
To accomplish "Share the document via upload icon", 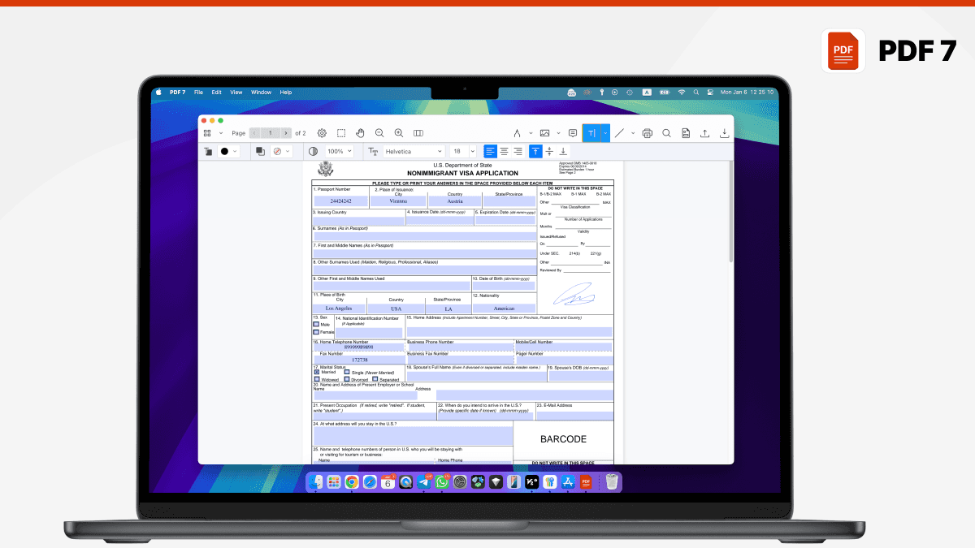I will pos(704,133).
